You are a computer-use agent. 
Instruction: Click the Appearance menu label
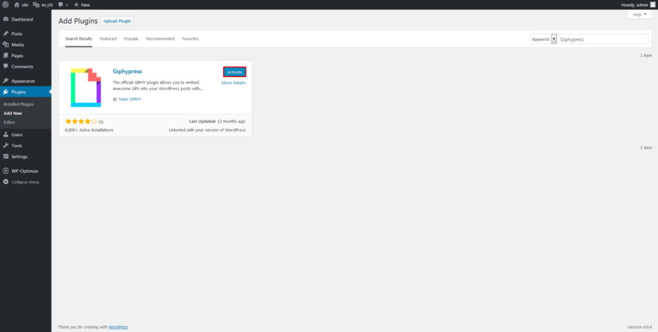(23, 81)
